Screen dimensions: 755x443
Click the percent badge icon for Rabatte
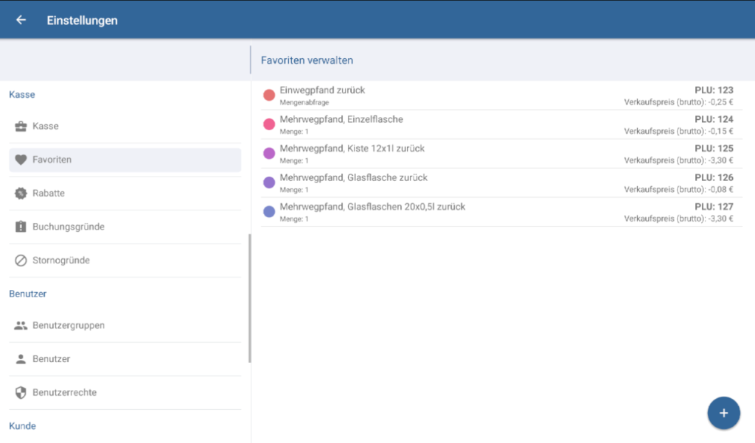21,194
